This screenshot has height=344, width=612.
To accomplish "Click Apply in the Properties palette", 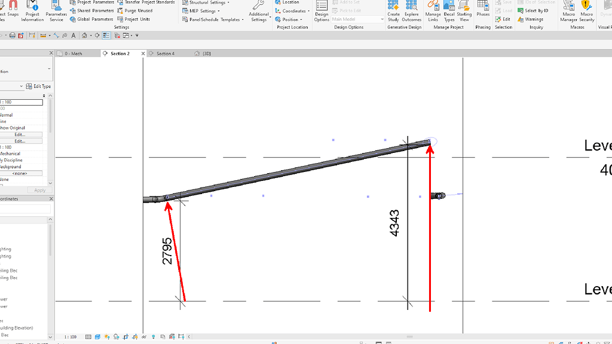I will pos(39,190).
